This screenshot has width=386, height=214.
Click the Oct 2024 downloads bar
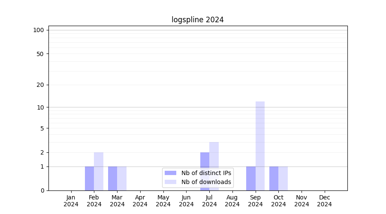(283, 178)
